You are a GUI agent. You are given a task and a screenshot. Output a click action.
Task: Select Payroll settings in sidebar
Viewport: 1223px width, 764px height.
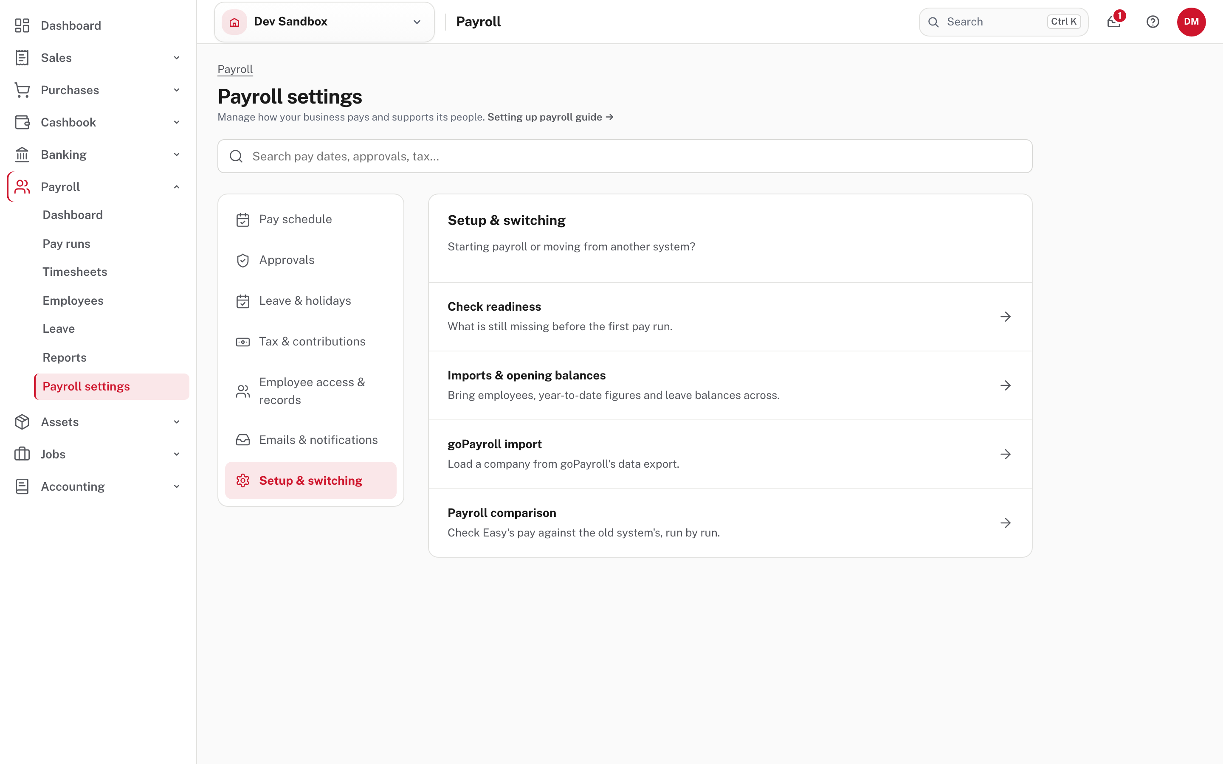112,387
